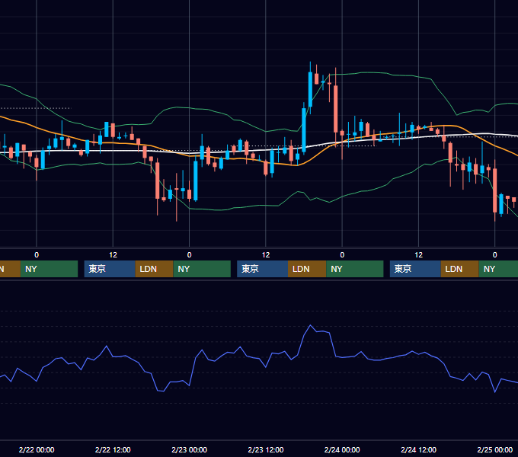Image resolution: width=518 pixels, height=457 pixels.
Task: Select the NY block crossing 2/25 00:00
Action: [x=498, y=269]
